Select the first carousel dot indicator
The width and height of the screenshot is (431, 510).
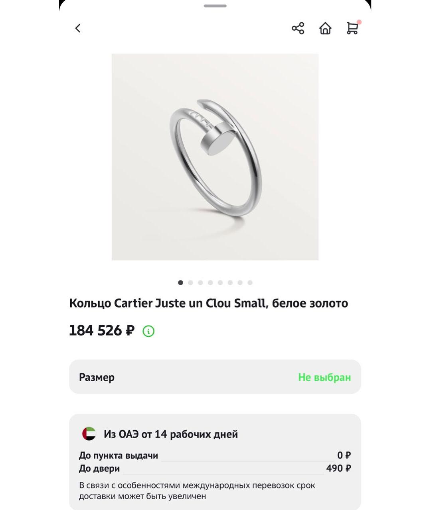coord(180,283)
